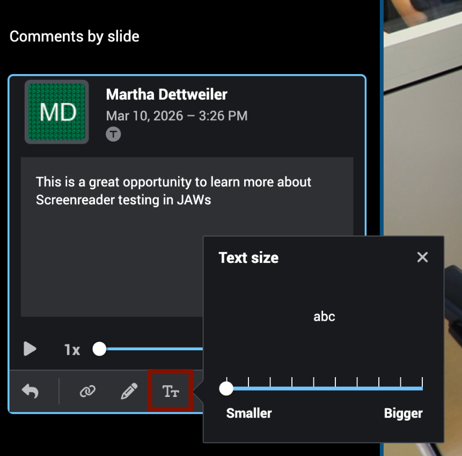This screenshot has width=462, height=456.
Task: Open the Comments by slide panel header
Action: click(x=74, y=36)
